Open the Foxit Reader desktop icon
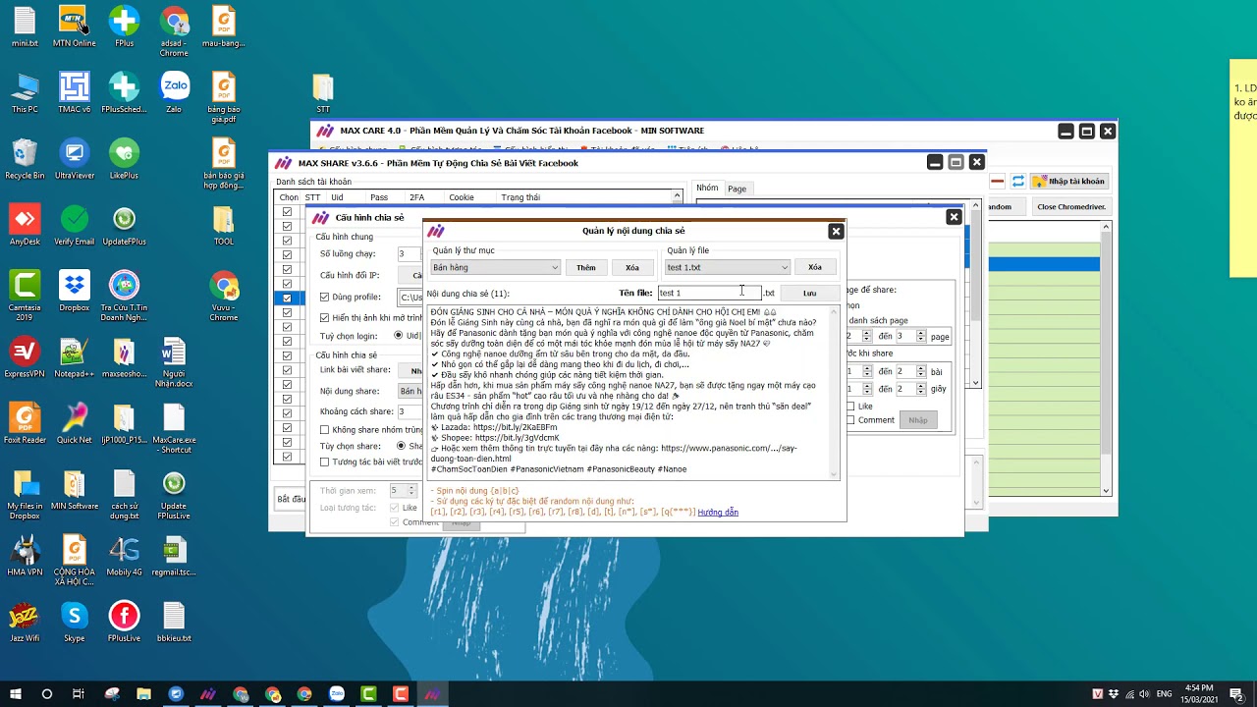The image size is (1257, 707). (25, 422)
